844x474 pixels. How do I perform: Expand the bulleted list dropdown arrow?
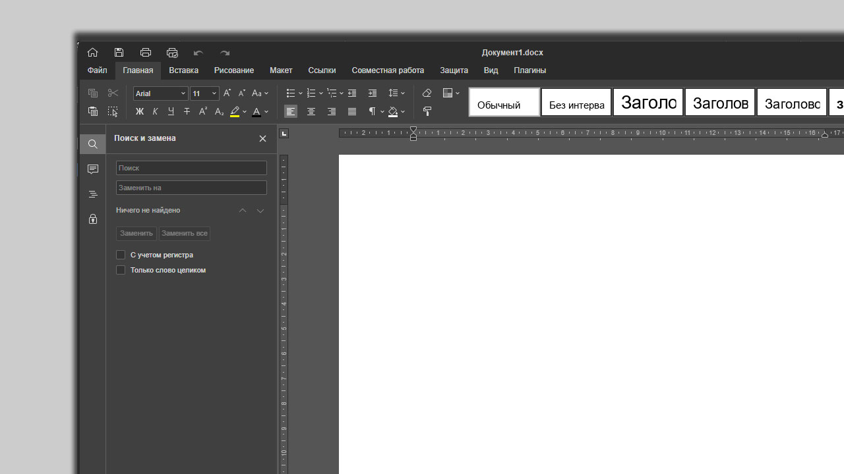coord(300,93)
